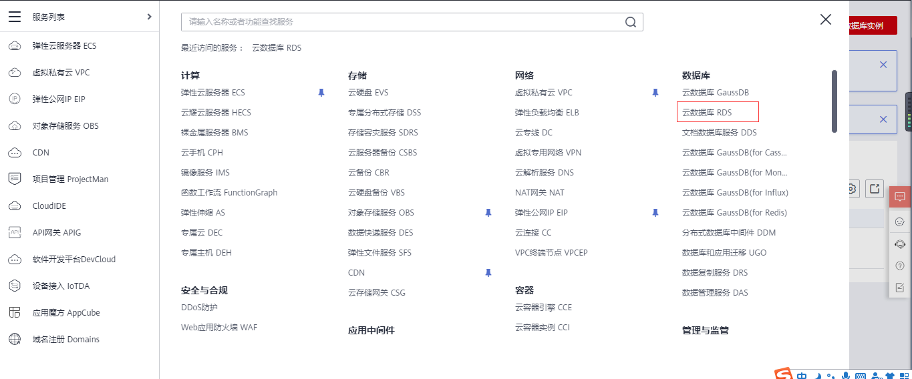Close the service list panel with X
This screenshot has height=379, width=912.
[x=826, y=19]
